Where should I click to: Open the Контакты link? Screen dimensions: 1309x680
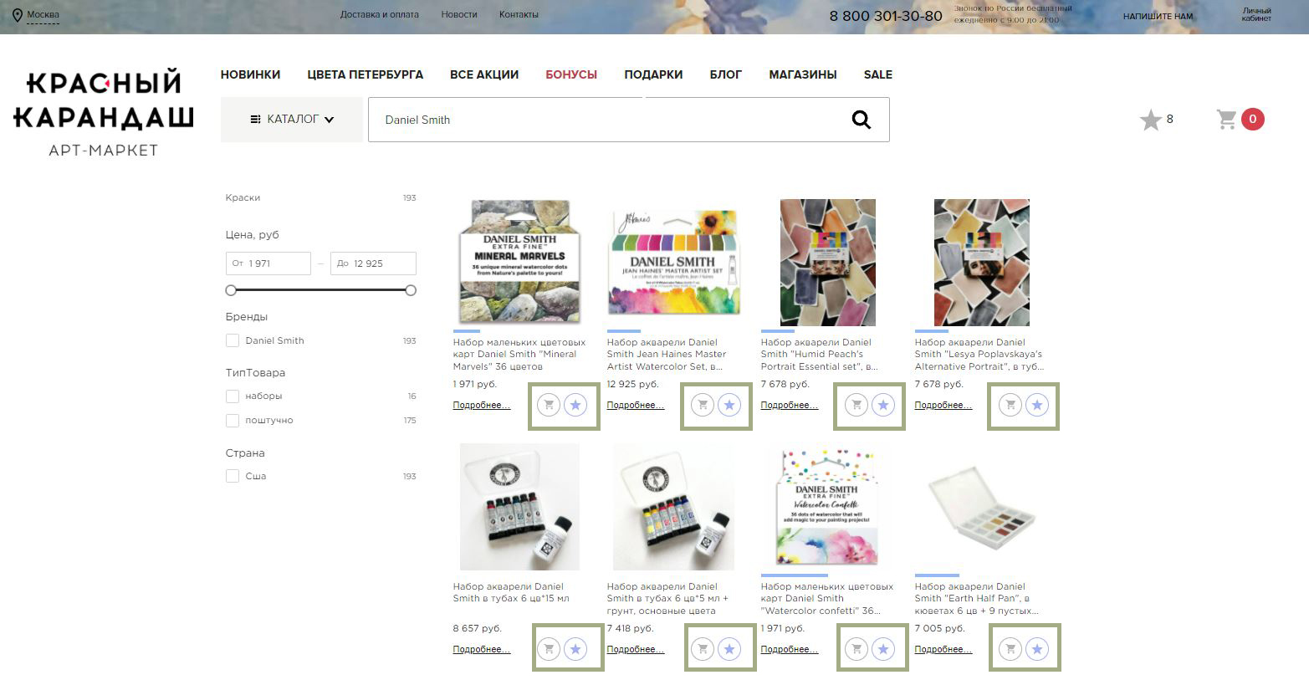pos(519,14)
